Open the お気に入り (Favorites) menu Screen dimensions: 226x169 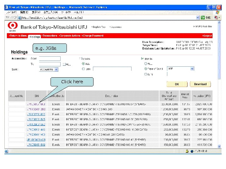point(51,12)
